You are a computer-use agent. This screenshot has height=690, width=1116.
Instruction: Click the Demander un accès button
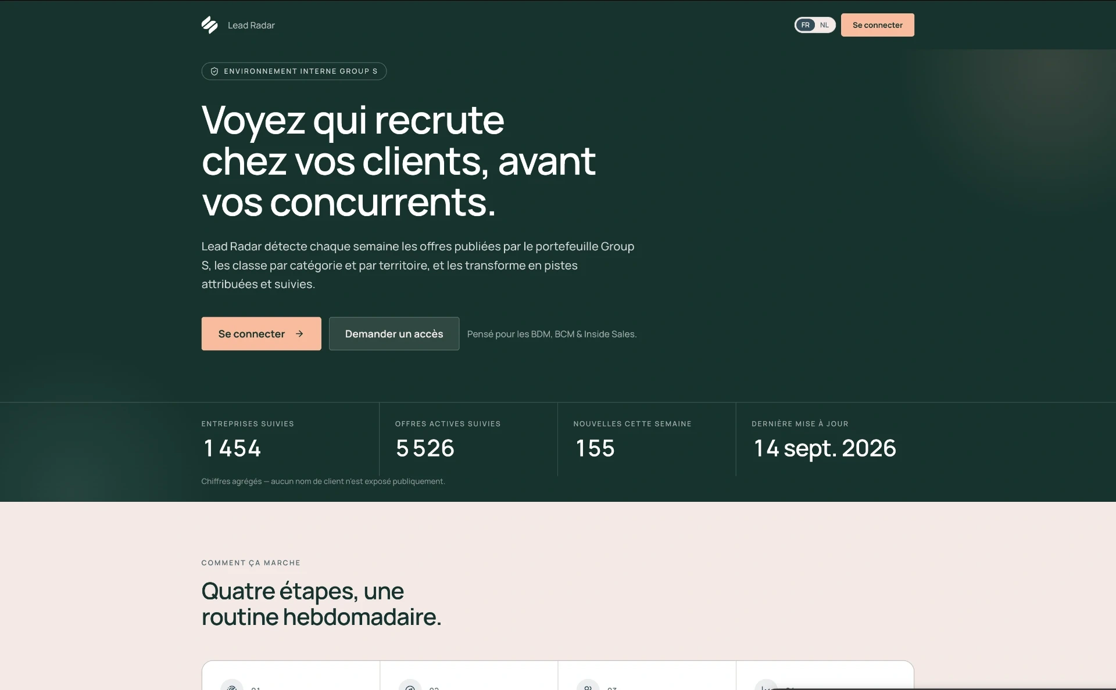click(394, 334)
